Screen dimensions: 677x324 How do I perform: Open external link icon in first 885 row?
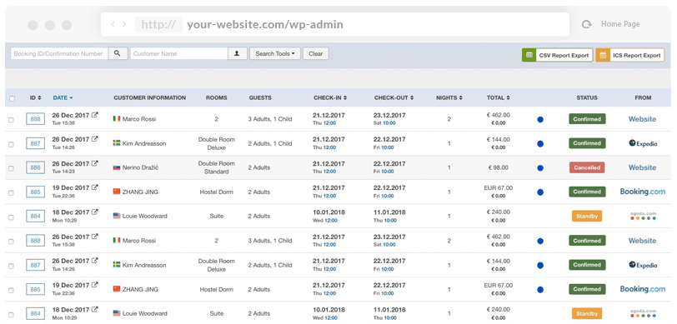coord(95,188)
